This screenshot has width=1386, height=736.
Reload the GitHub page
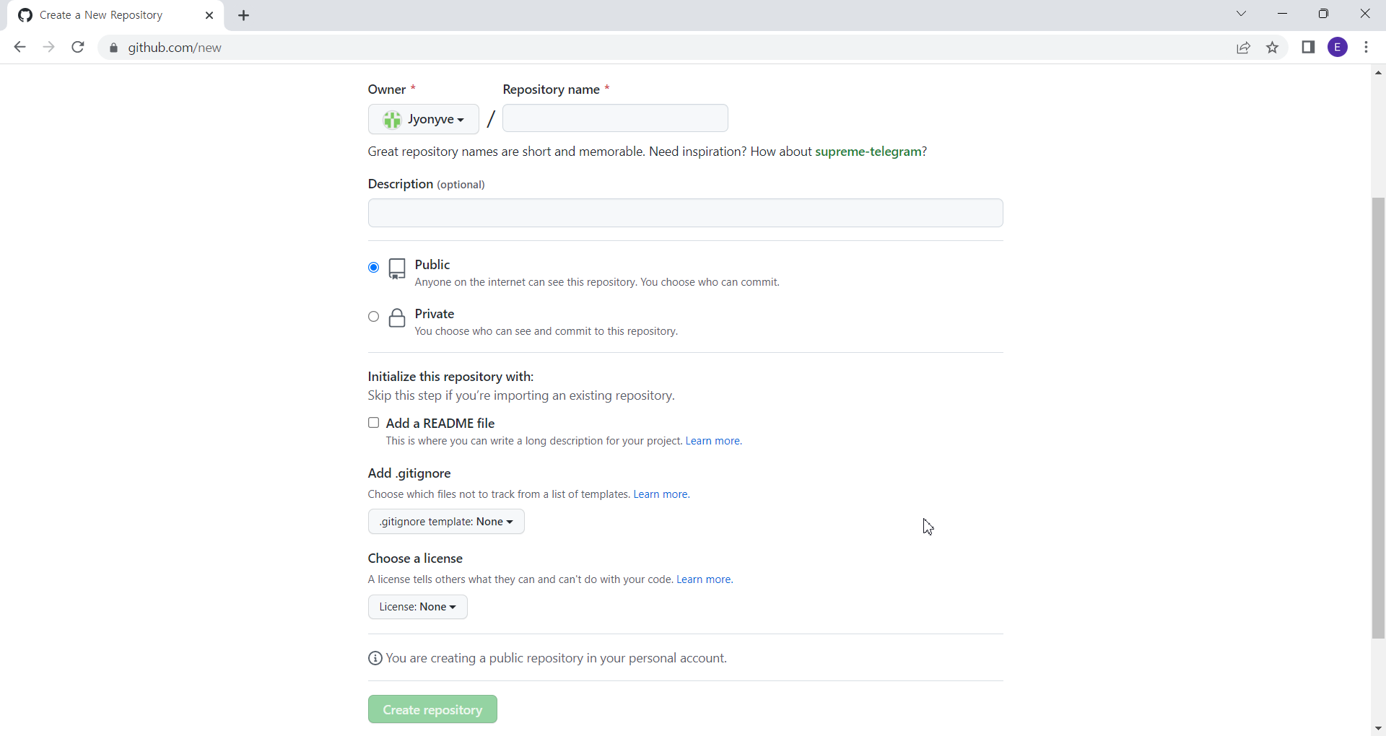tap(78, 48)
